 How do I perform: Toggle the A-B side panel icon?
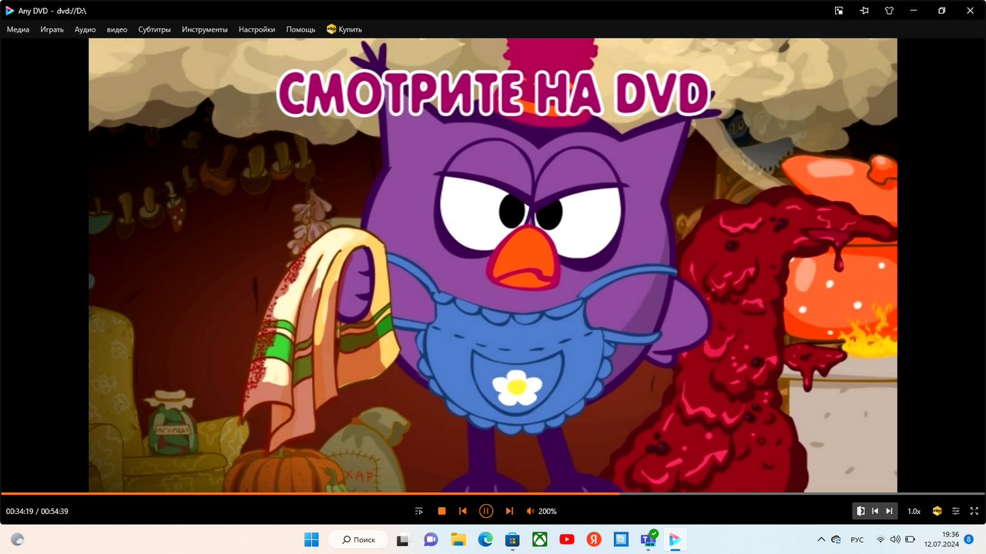click(861, 511)
